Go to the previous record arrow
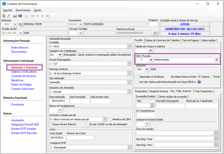This screenshot has width=224, height=154. tap(38, 16)
